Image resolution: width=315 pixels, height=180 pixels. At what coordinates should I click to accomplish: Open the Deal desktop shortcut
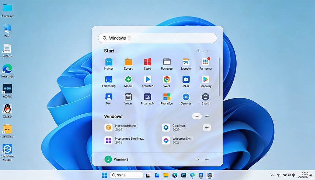tap(7, 29)
